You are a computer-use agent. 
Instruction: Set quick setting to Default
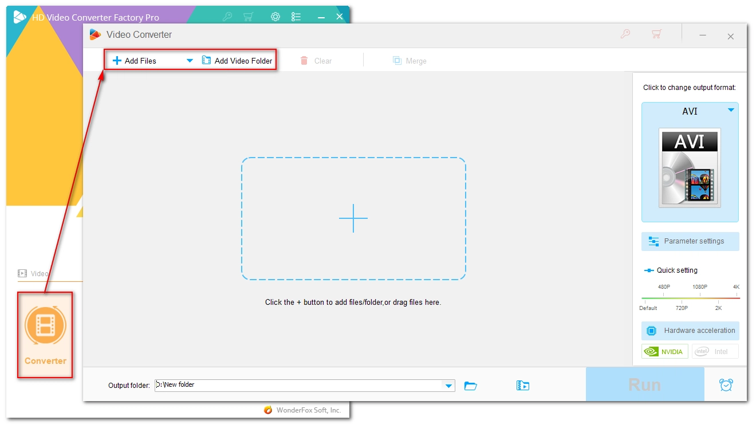point(648,308)
